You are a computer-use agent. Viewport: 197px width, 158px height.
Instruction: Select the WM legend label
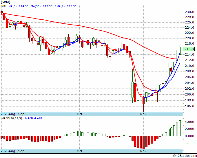pyautogui.click(x=4, y=6)
